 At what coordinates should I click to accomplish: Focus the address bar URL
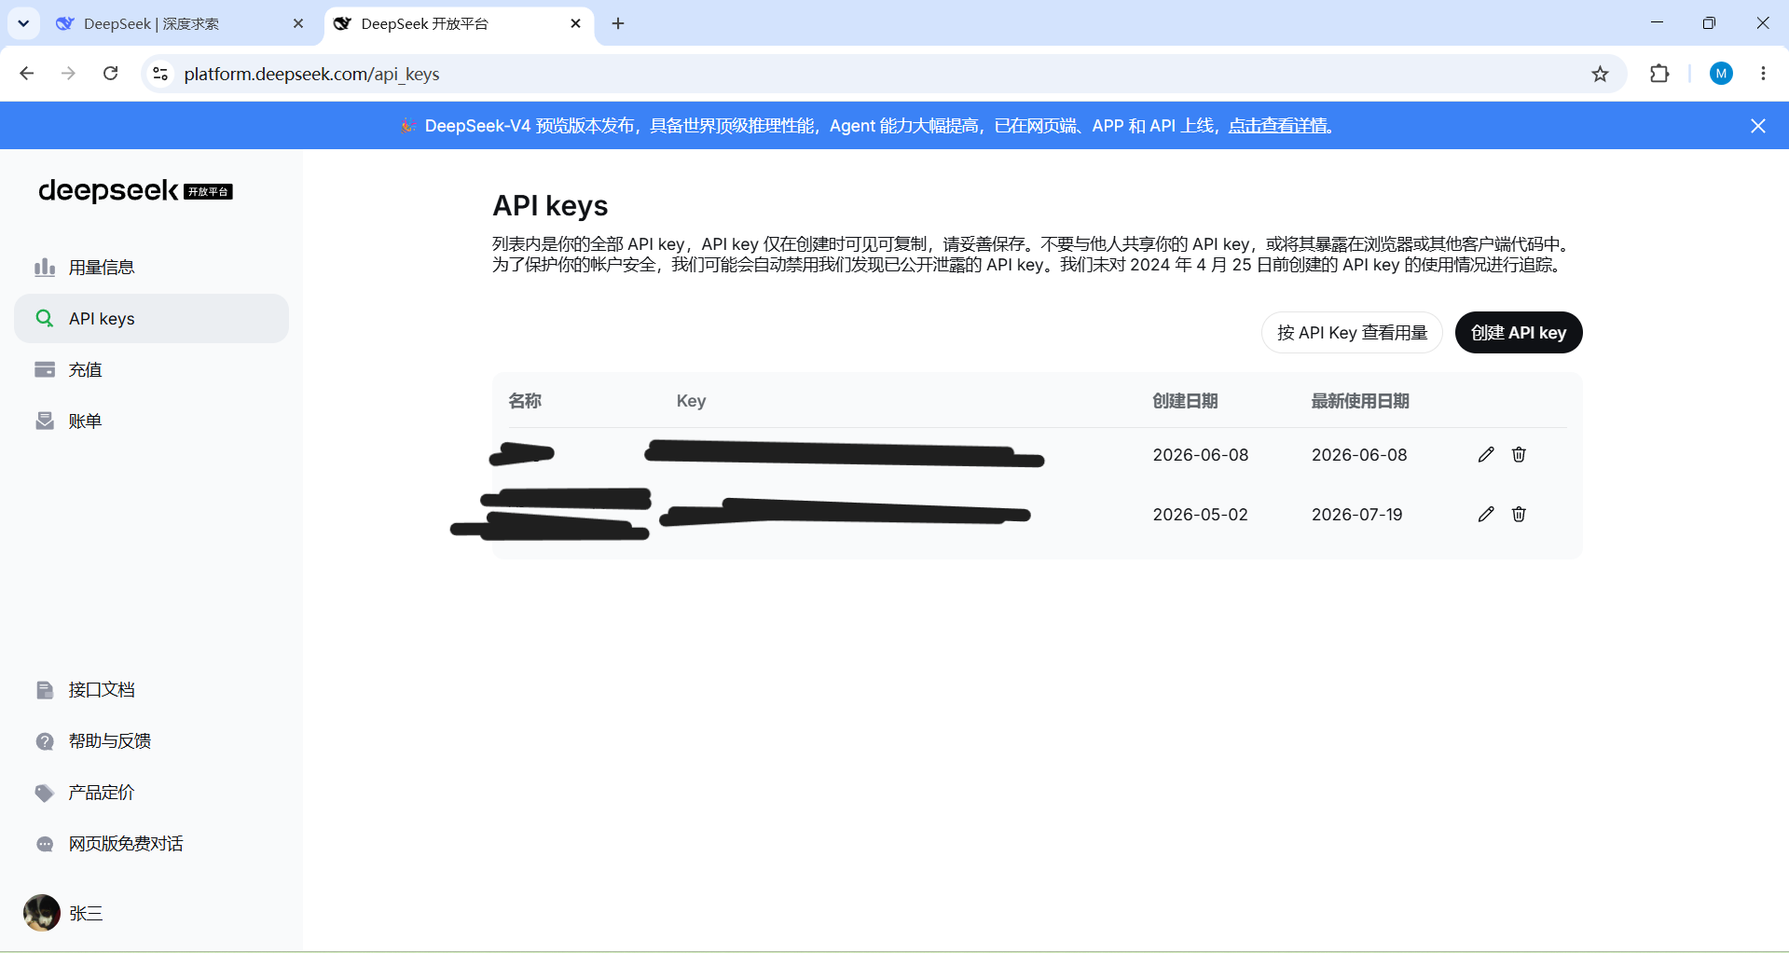(x=311, y=74)
